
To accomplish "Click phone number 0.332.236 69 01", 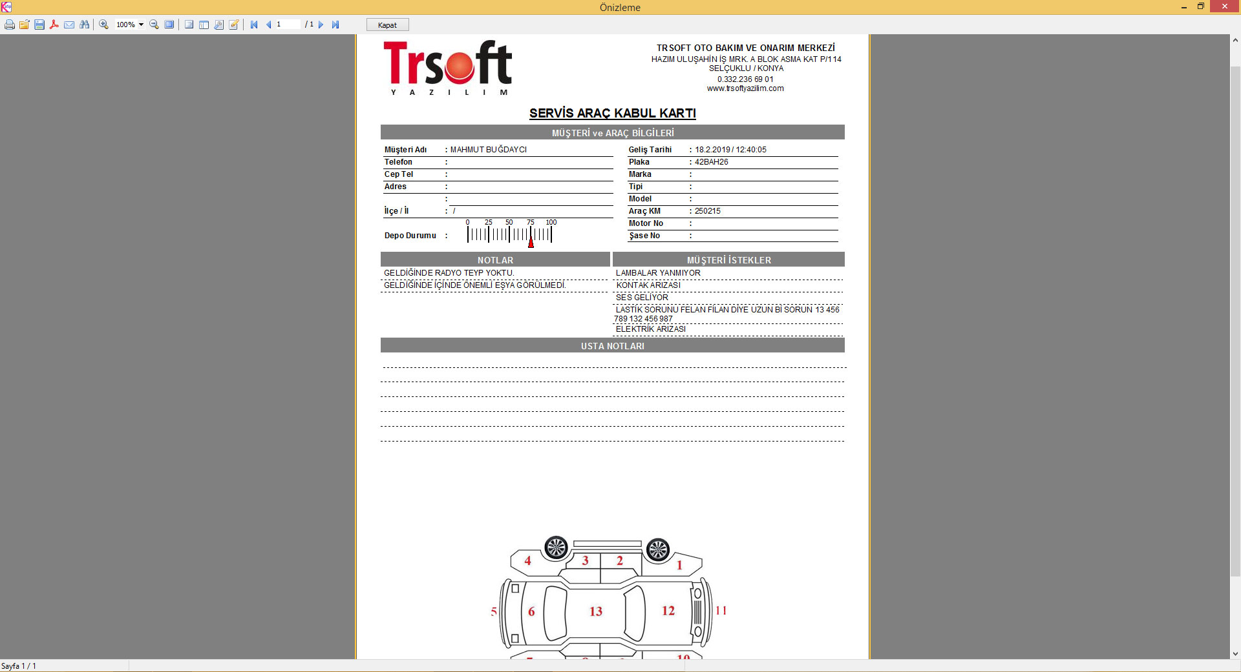I will coord(745,79).
